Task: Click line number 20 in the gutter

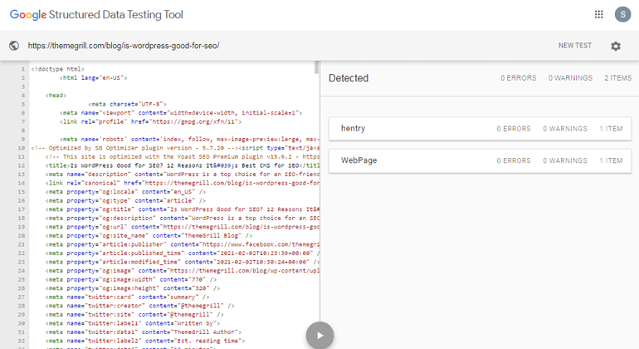Action: [x=22, y=235]
